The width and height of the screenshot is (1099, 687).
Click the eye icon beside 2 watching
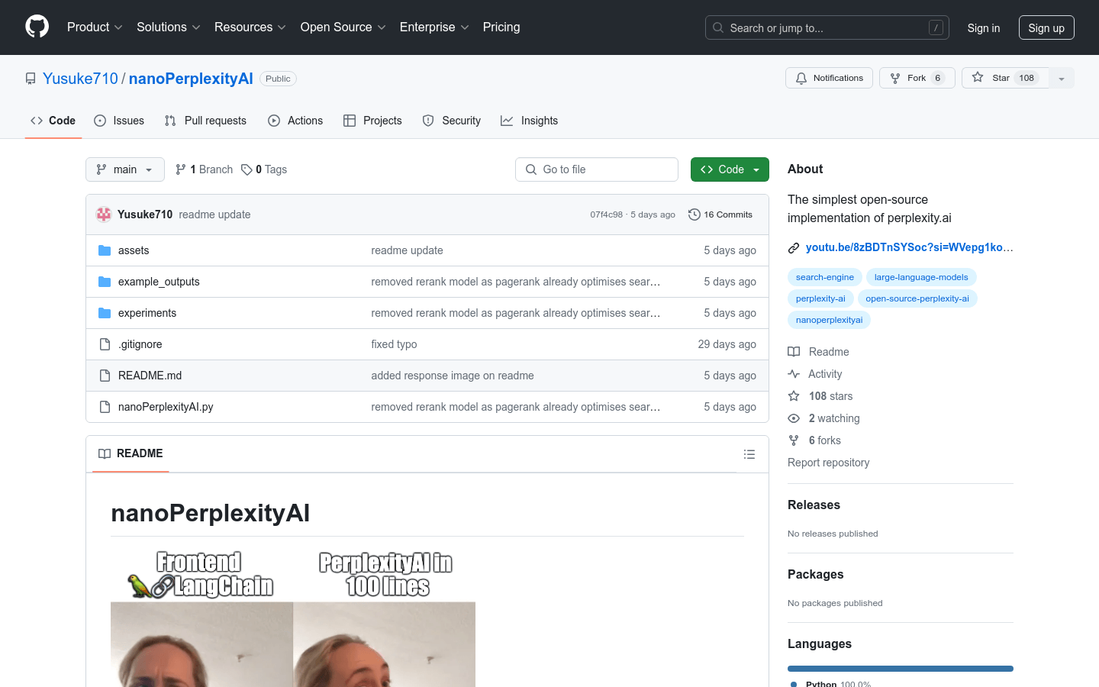794,418
